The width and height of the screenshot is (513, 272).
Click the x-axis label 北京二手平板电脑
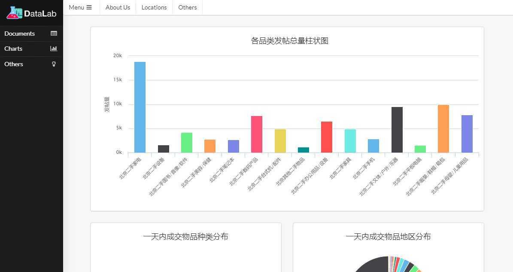click(x=407, y=171)
